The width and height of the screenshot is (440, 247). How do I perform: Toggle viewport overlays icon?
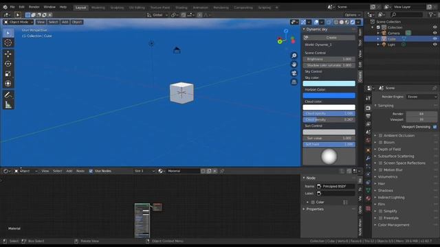316,22
